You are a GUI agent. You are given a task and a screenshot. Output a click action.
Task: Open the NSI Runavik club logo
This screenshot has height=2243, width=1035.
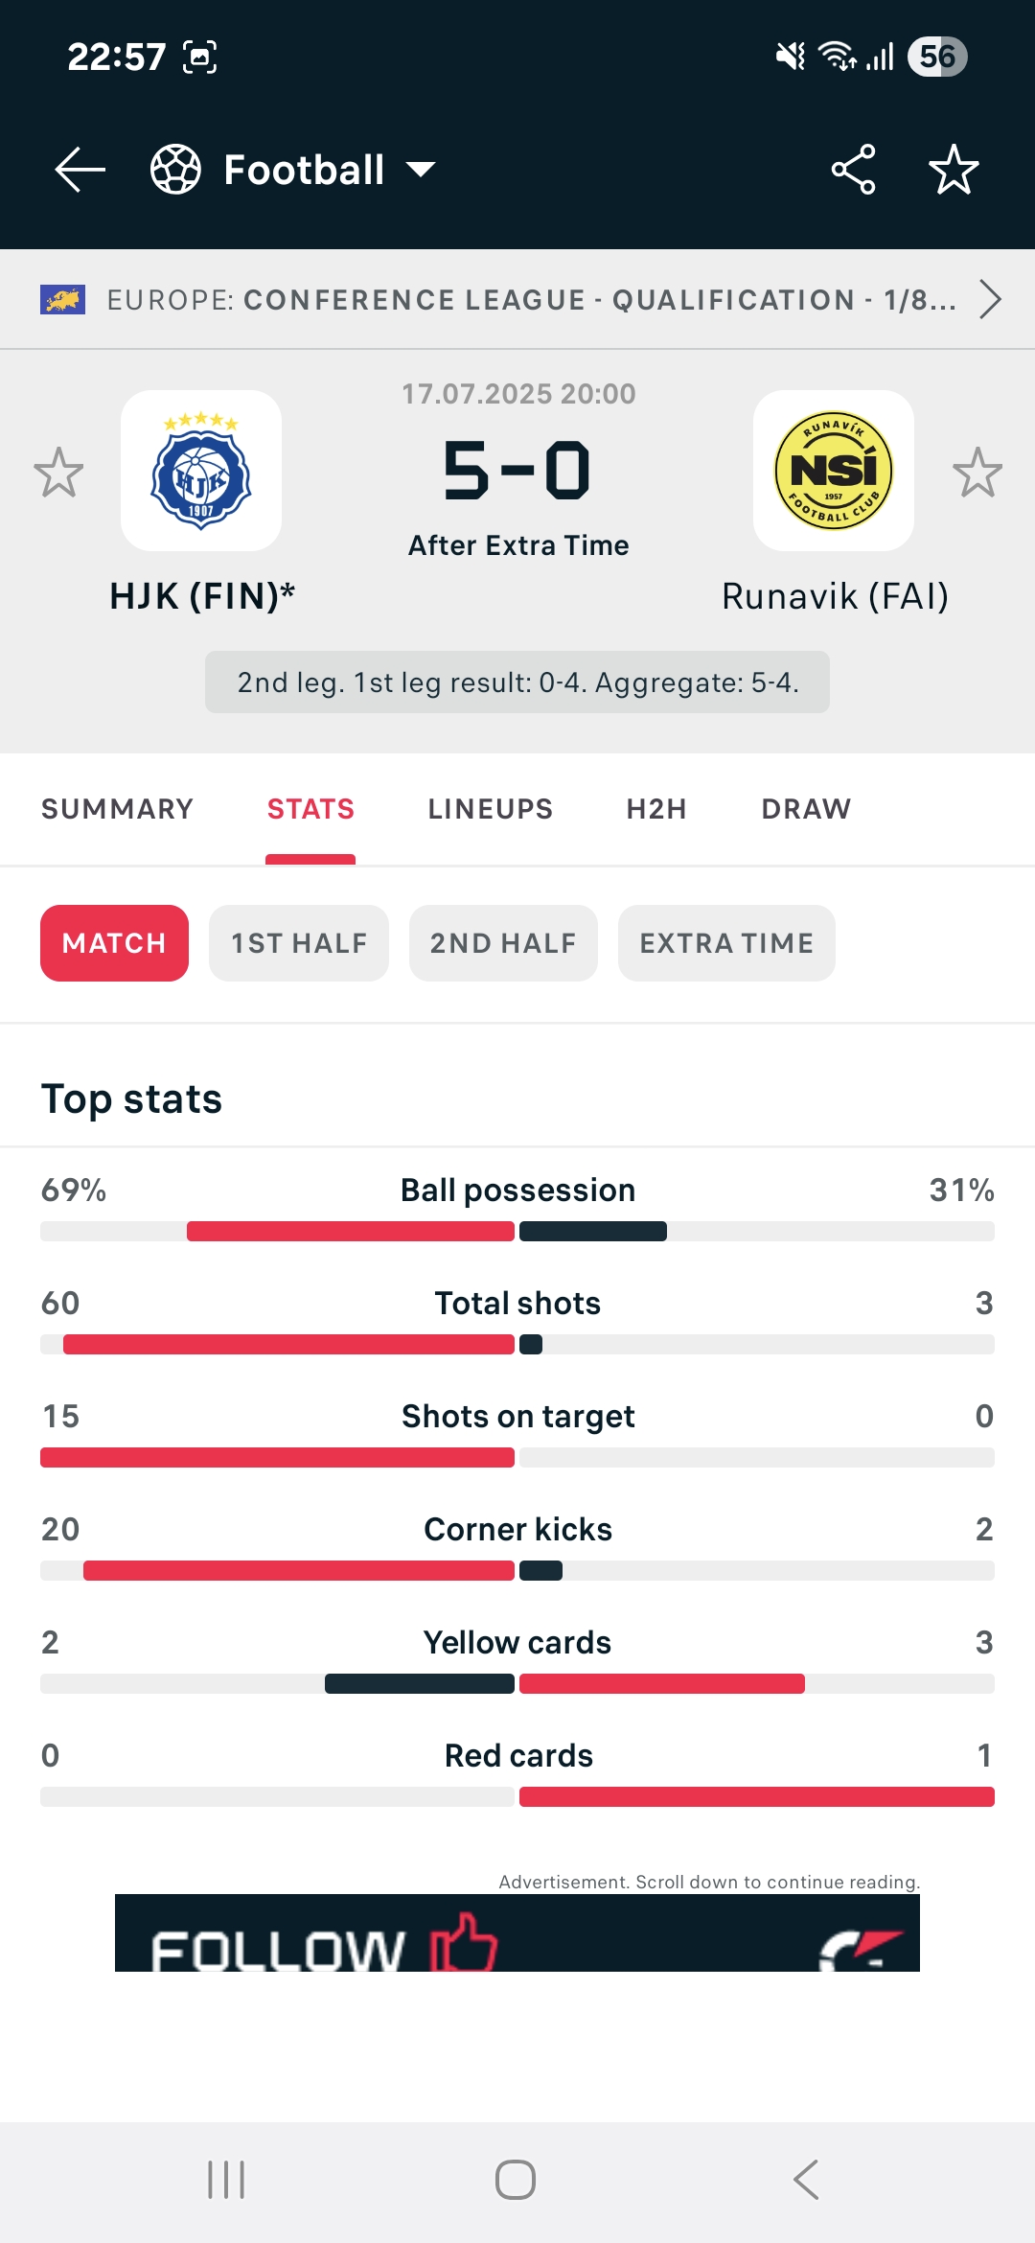[833, 471]
